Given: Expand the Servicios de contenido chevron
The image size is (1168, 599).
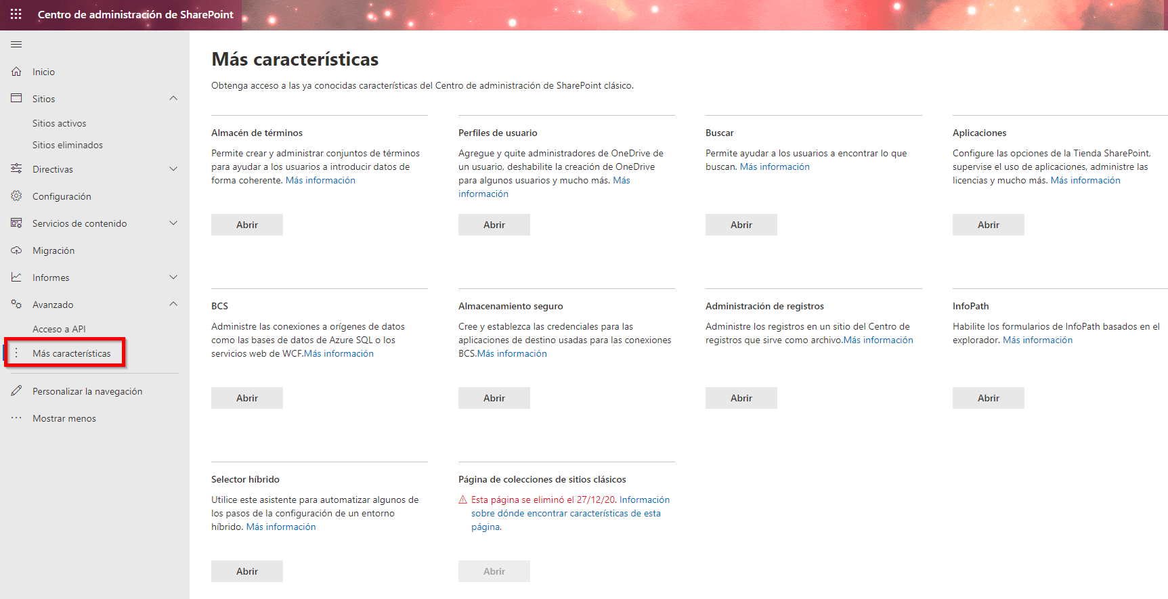Looking at the screenshot, I should coord(173,223).
